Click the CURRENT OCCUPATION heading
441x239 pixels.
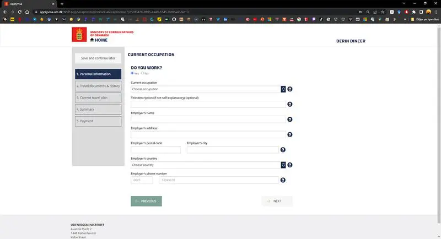[x=151, y=55]
